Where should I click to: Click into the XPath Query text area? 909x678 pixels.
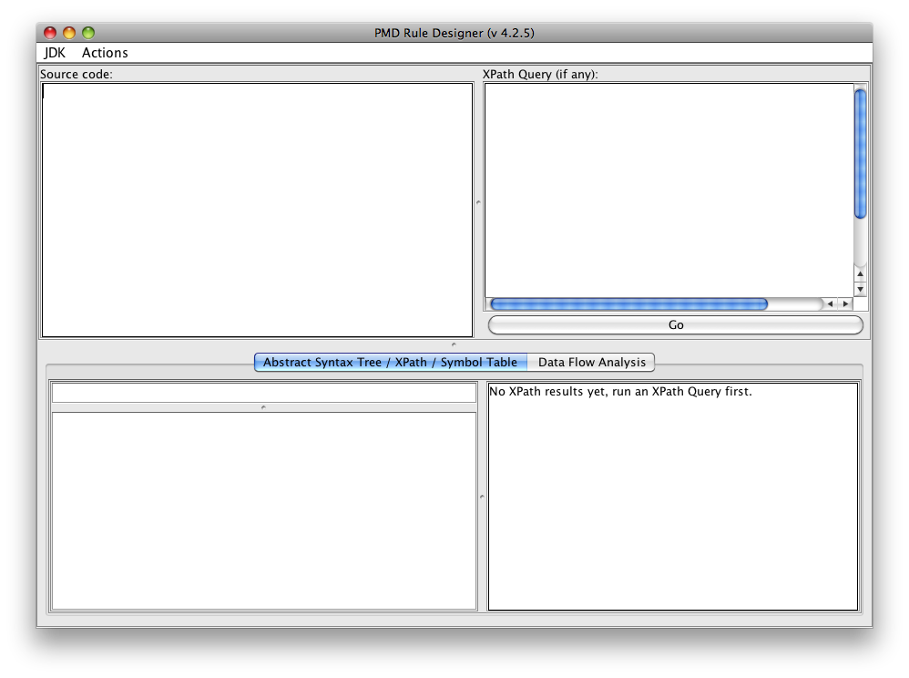point(669,190)
